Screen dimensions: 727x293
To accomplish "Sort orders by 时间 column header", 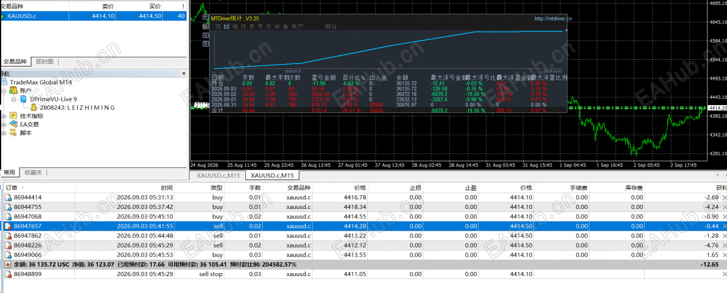I will pyautogui.click(x=124, y=188).
